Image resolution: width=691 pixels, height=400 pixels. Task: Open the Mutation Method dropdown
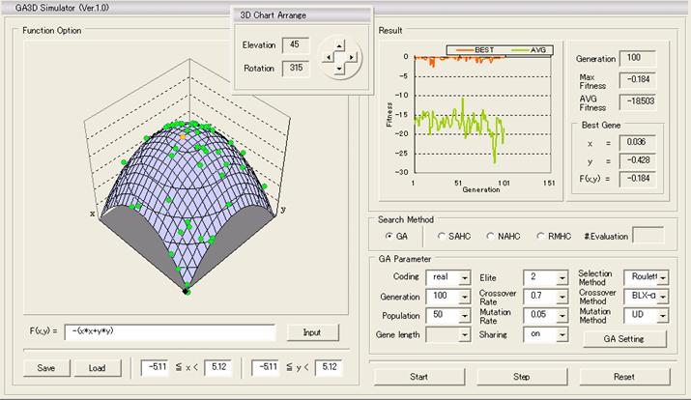(x=663, y=315)
